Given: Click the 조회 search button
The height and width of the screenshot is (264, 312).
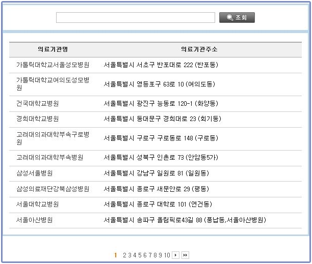Looking at the screenshot, I should (x=237, y=17).
